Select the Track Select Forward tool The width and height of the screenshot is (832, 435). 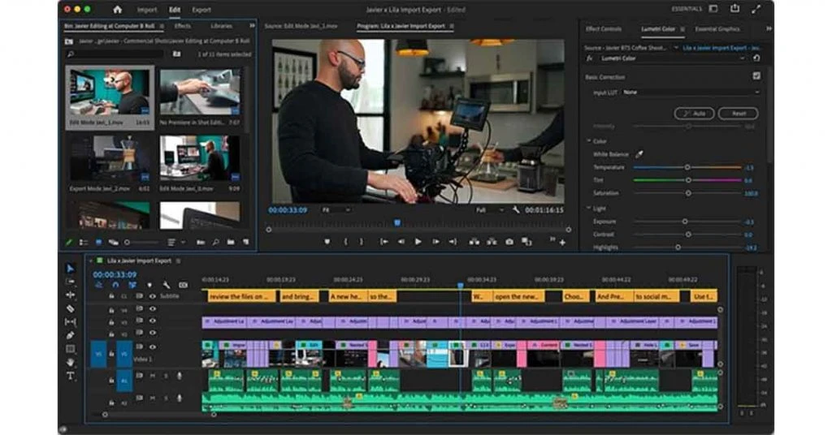[x=70, y=282]
